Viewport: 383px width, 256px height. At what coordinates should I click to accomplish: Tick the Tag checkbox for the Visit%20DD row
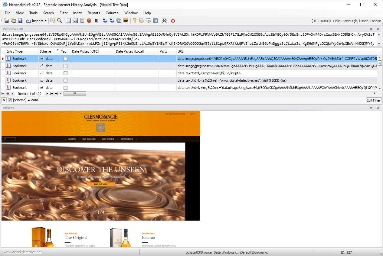[65, 80]
